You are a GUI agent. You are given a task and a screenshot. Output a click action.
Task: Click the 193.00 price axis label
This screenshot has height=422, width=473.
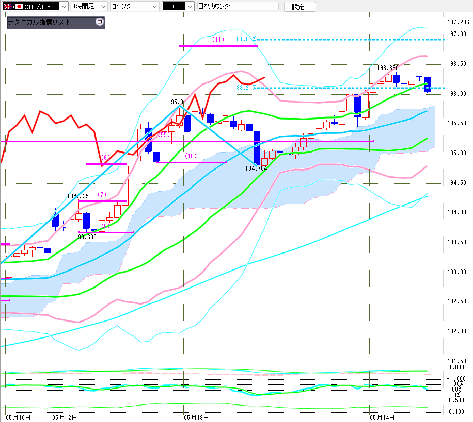(x=456, y=272)
